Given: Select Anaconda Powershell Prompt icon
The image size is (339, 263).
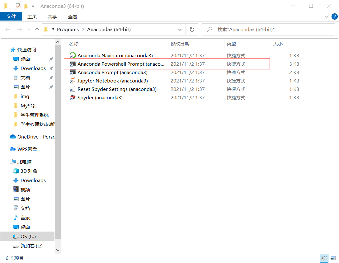Looking at the screenshot, I should pos(73,64).
